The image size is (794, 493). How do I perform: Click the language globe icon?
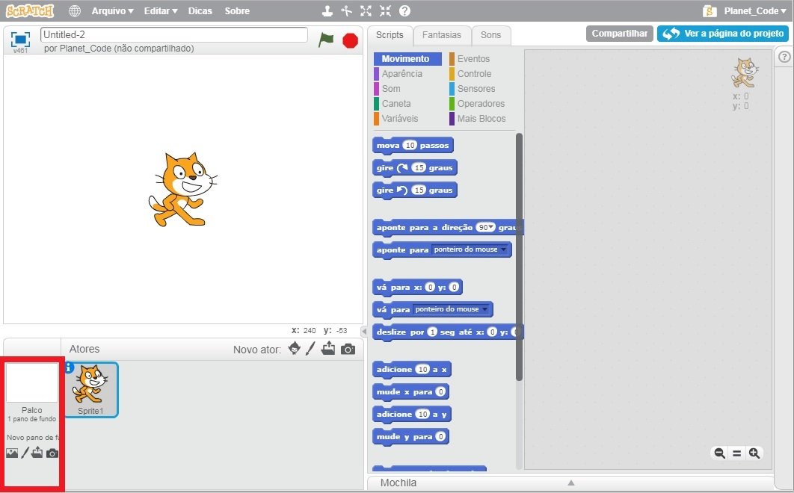[75, 11]
